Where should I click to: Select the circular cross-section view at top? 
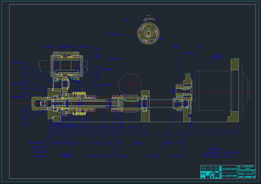coord(149,34)
